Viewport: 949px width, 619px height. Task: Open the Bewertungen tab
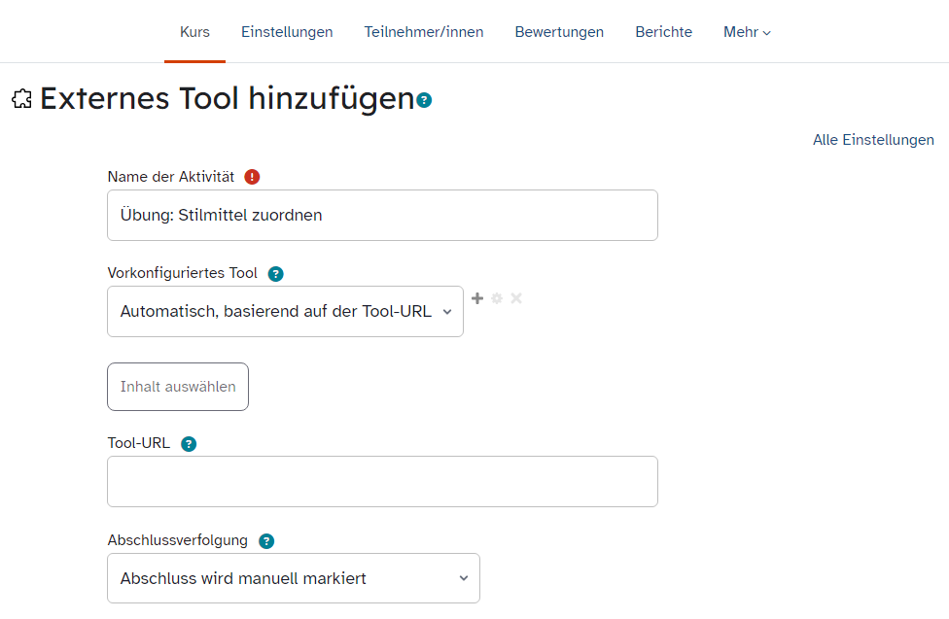[559, 32]
